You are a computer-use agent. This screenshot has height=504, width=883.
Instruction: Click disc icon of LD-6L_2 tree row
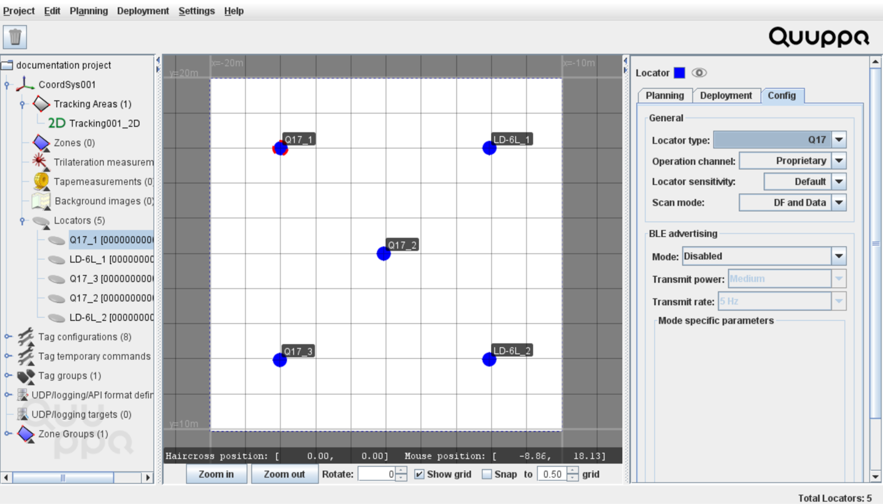(x=56, y=318)
